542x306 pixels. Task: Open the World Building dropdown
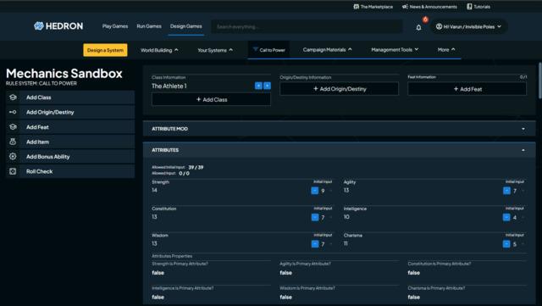pyautogui.click(x=159, y=50)
